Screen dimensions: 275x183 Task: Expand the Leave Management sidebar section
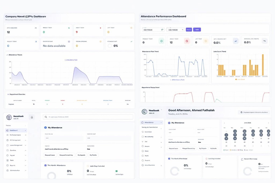pyautogui.click(x=26, y=145)
